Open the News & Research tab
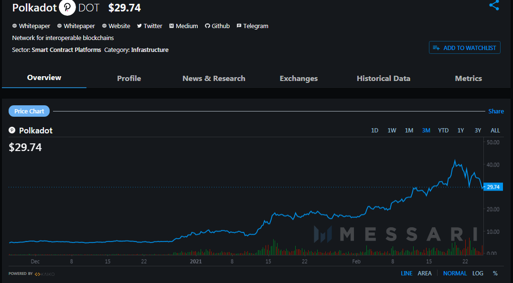This screenshot has width=513, height=283. 214,78
